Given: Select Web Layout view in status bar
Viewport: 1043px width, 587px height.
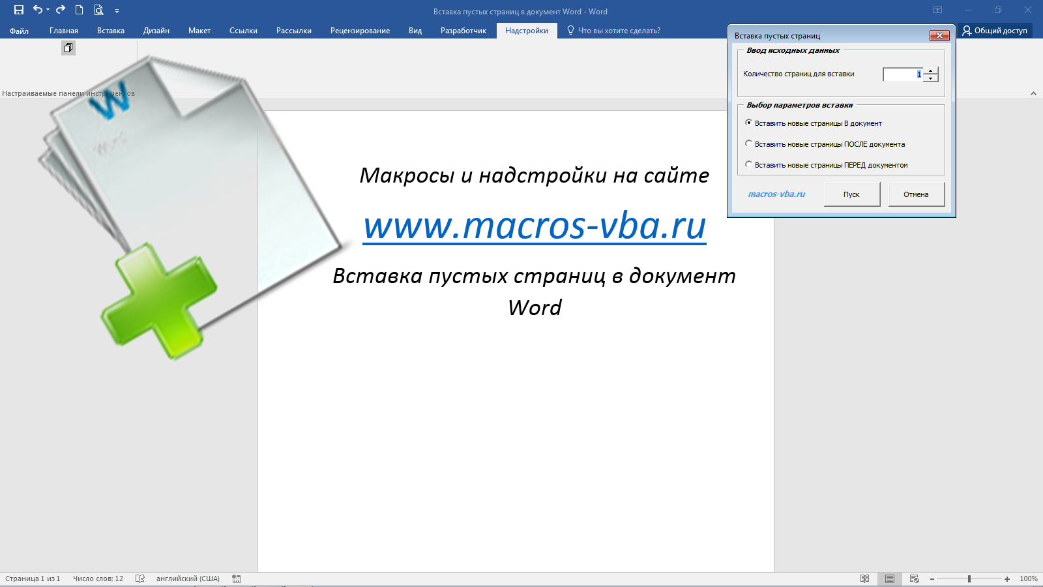Looking at the screenshot, I should 913,578.
